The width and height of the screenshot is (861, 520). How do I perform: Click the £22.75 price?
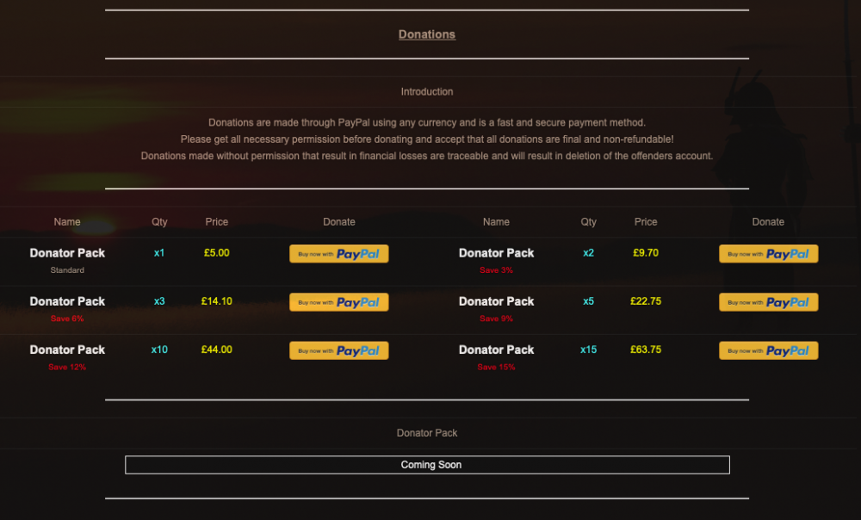coord(646,301)
